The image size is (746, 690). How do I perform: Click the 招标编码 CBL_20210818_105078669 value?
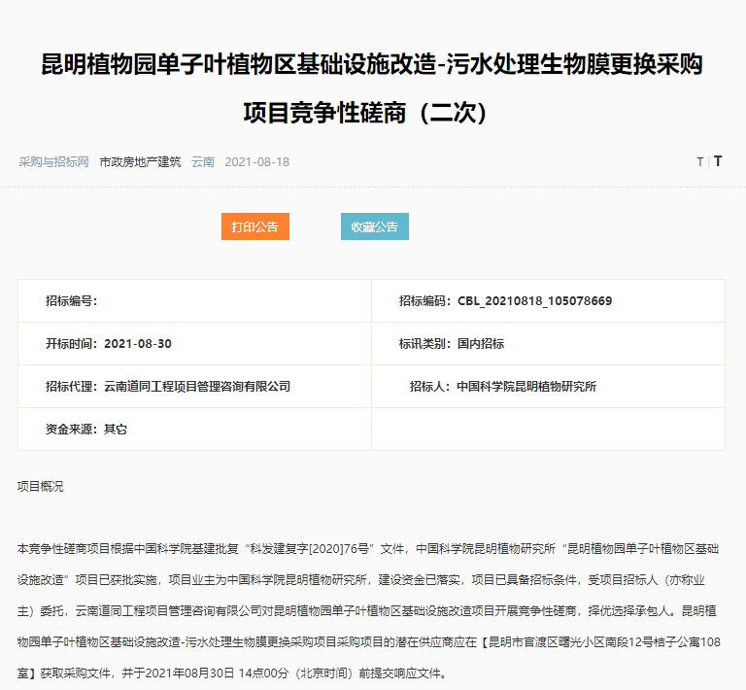(534, 301)
